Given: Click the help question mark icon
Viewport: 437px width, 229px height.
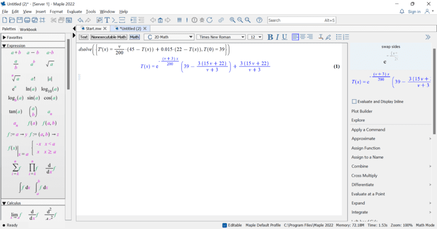Looking at the screenshot, I should click(259, 20).
